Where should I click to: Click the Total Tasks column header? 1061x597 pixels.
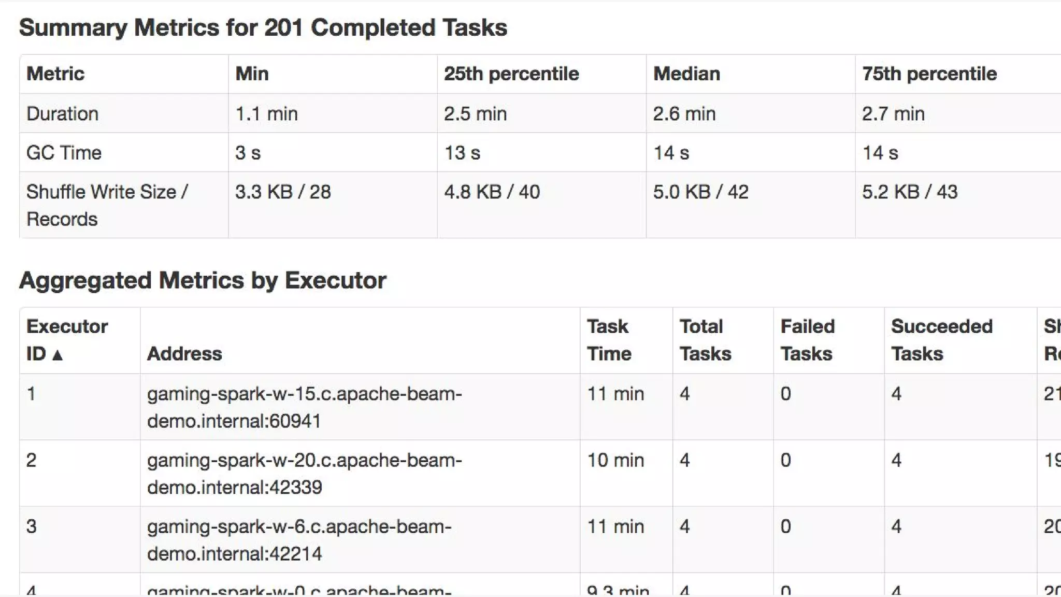[x=705, y=340]
